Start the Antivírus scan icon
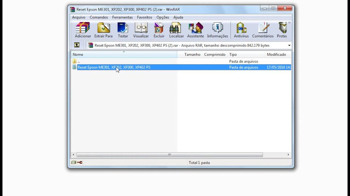This screenshot has width=350, height=196. [241, 30]
